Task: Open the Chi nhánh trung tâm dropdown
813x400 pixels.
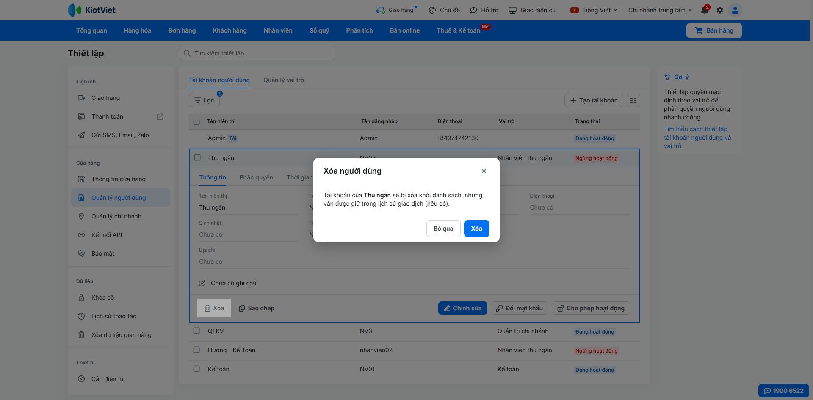Action: coord(660,10)
